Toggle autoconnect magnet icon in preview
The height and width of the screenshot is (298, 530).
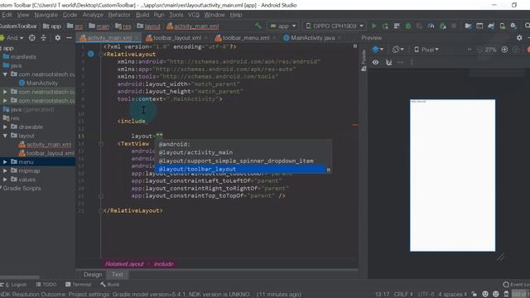point(388,63)
